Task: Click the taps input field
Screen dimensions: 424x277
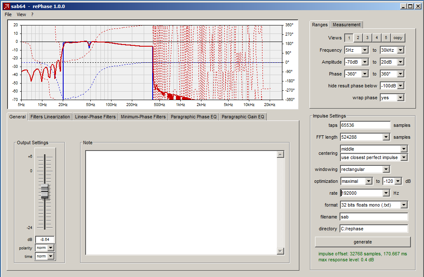Action: 365,125
